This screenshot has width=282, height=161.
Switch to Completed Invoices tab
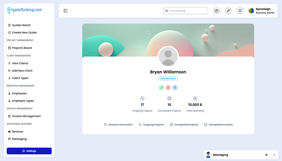click(x=219, y=124)
